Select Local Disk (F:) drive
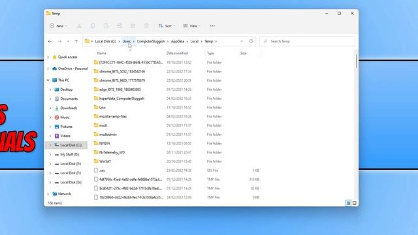Image resolution: width=418 pixels, height=235 pixels. click(x=68, y=173)
